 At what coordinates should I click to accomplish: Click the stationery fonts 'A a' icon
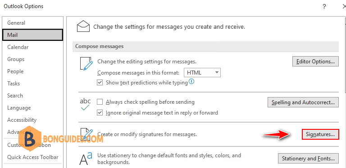click(86, 159)
